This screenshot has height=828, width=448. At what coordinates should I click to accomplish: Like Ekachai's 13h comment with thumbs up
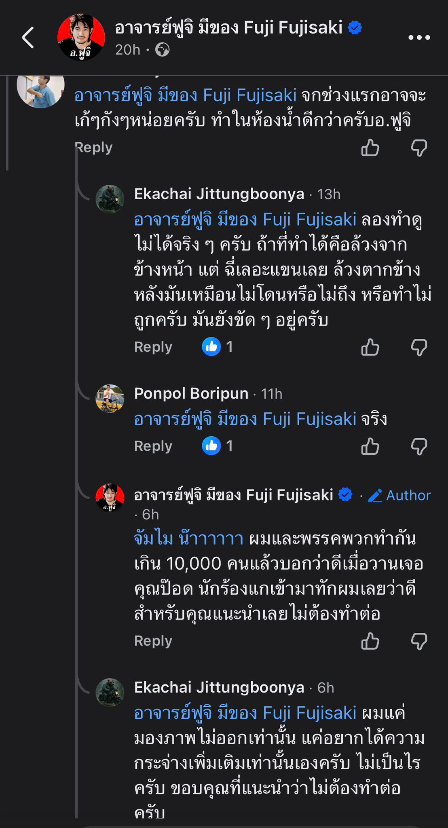coord(370,347)
